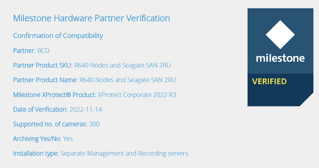Click 'Separate Management and Recording servers' value
The image size is (319, 168).
pyautogui.click(x=124, y=153)
